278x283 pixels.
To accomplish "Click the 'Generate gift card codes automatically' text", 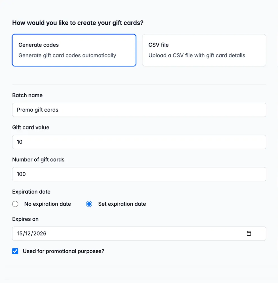I will [x=67, y=55].
